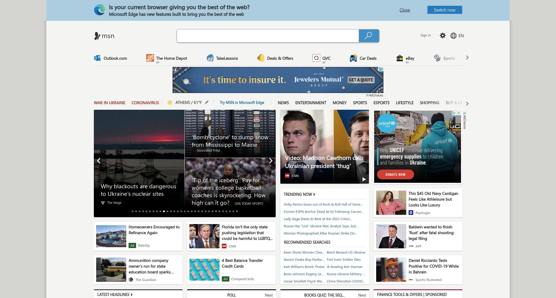Open SHOPPING category

click(x=429, y=103)
